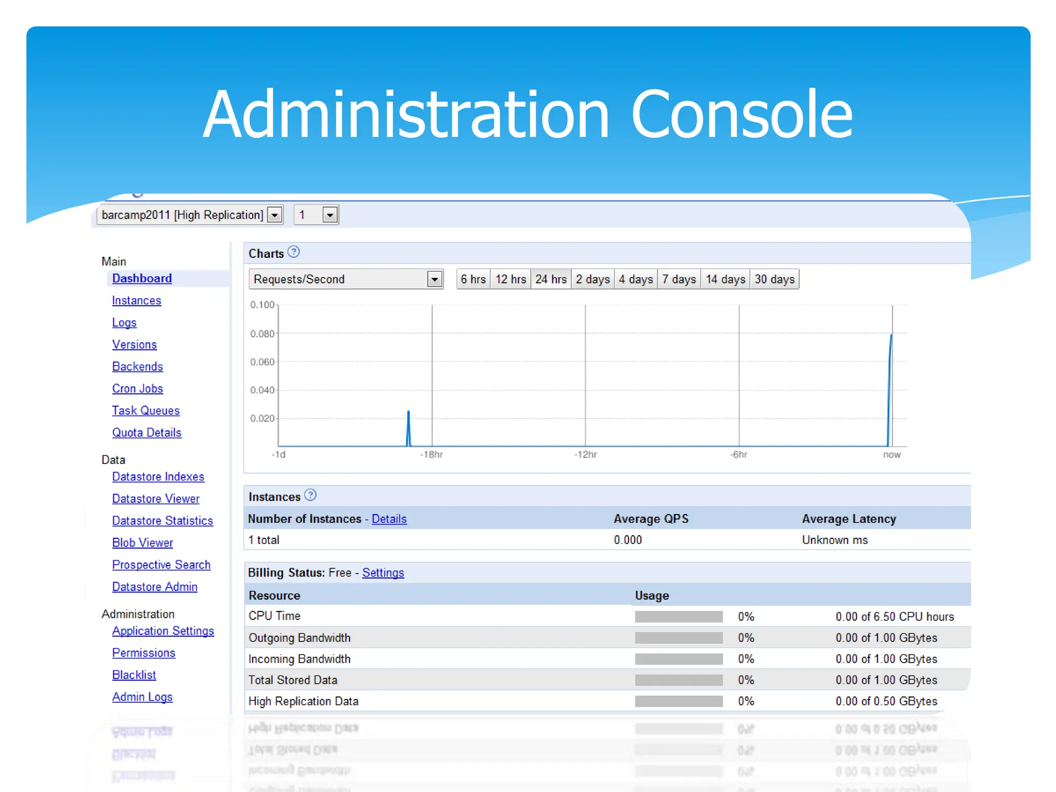Select the 14 days chart range
This screenshot has width=1056, height=792.
725,279
